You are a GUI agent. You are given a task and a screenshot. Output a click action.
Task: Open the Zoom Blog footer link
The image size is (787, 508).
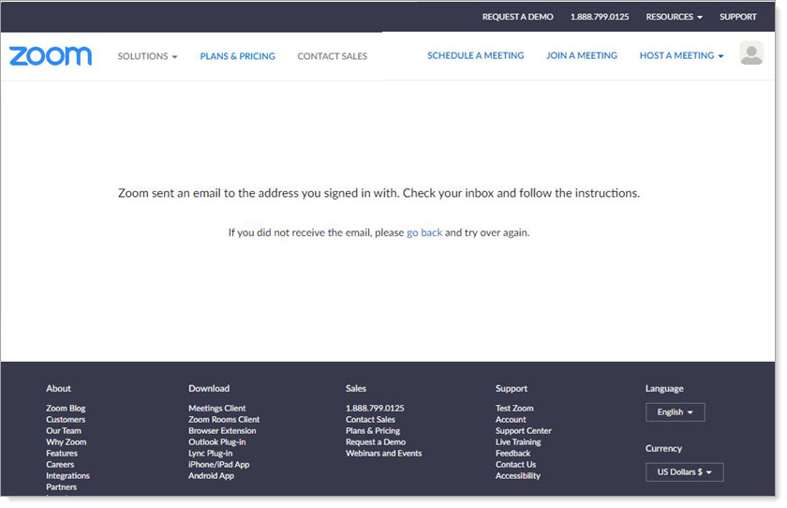pos(66,408)
